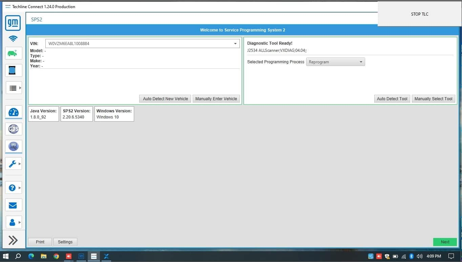Open the VIN dropdown list

(235, 44)
